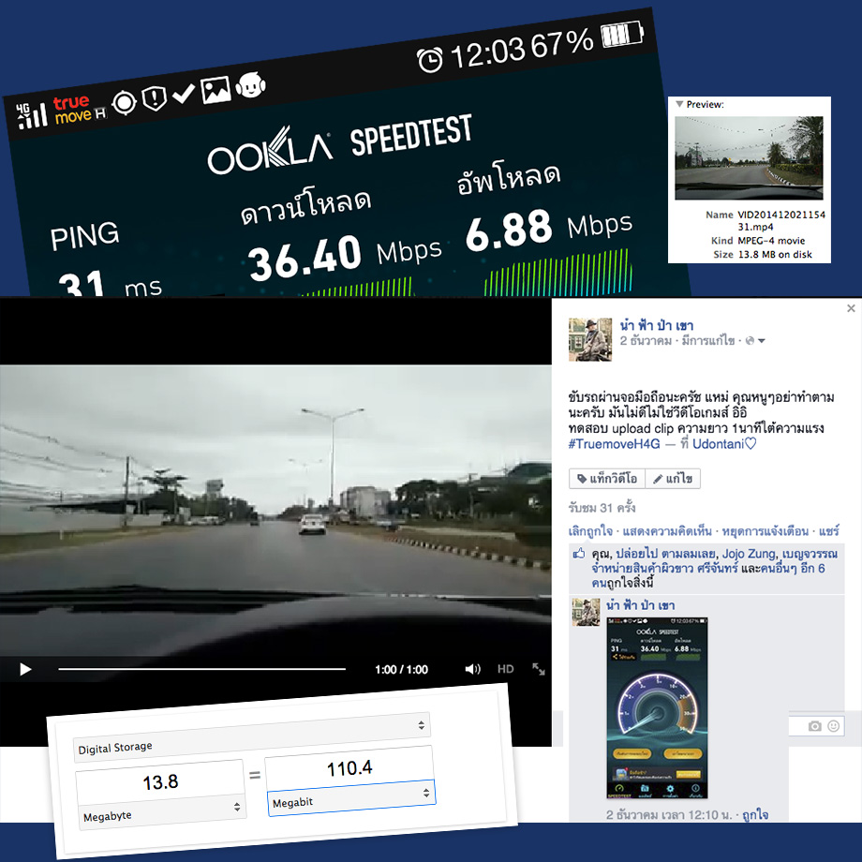
Task: Click the alarm clock icon in status bar
Action: 429,59
